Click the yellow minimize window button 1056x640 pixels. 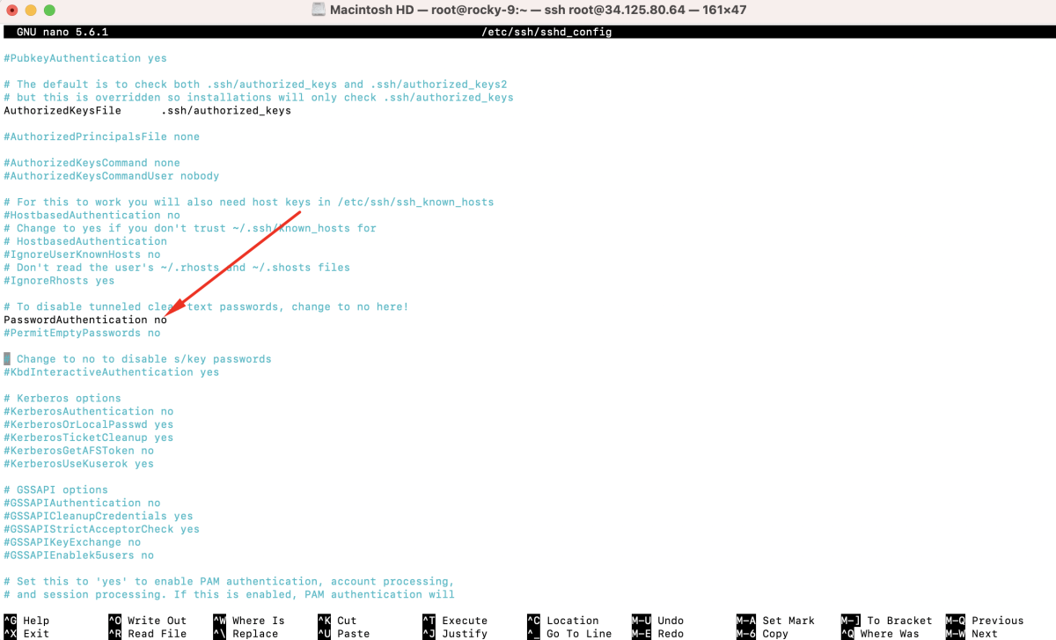pyautogui.click(x=30, y=10)
